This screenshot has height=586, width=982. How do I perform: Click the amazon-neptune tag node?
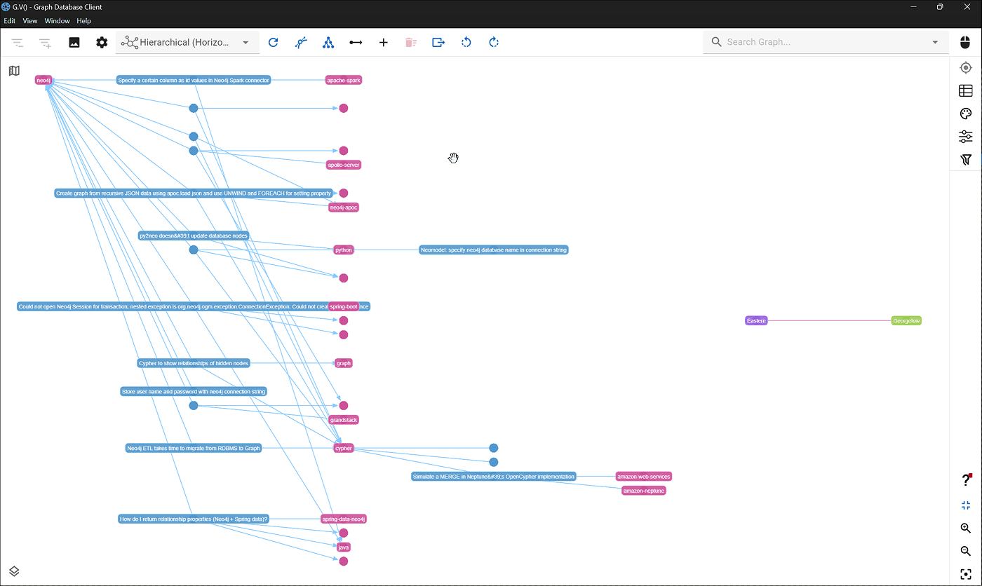[643, 491]
